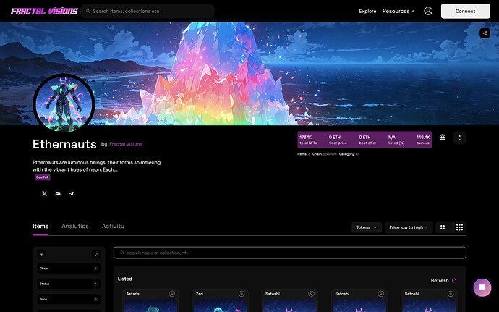
Task: Open the user profile icon
Action: pos(428,11)
